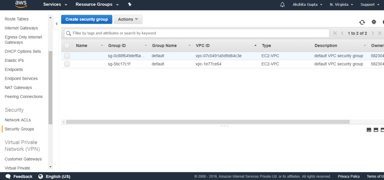Click the table horizontal scroll left arrow
Viewport: 384px width, 180px height.
(x=64, y=122)
